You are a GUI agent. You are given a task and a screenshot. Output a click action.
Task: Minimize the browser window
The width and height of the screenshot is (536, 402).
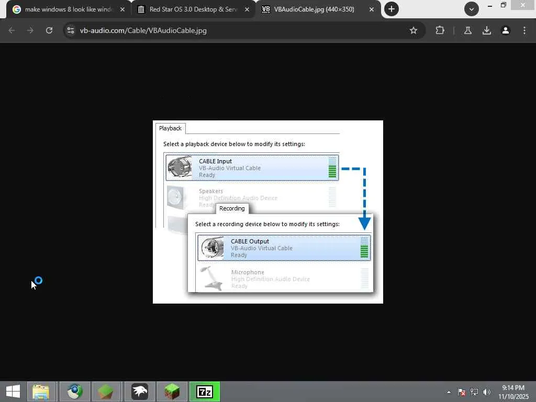coord(490,5)
